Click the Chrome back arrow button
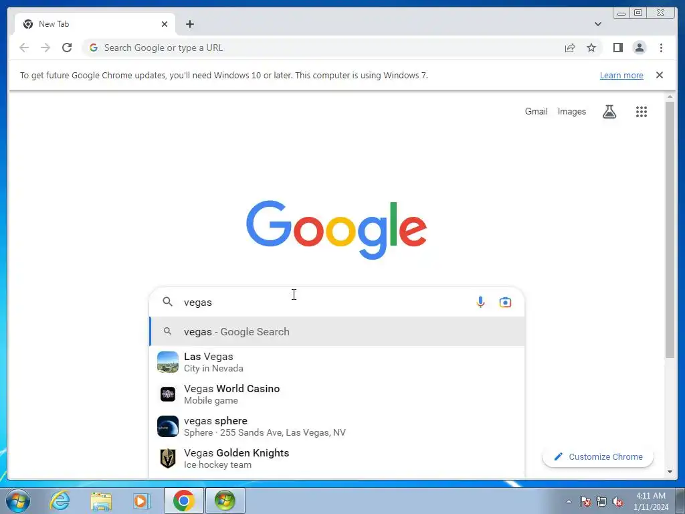The width and height of the screenshot is (685, 514). click(24, 48)
